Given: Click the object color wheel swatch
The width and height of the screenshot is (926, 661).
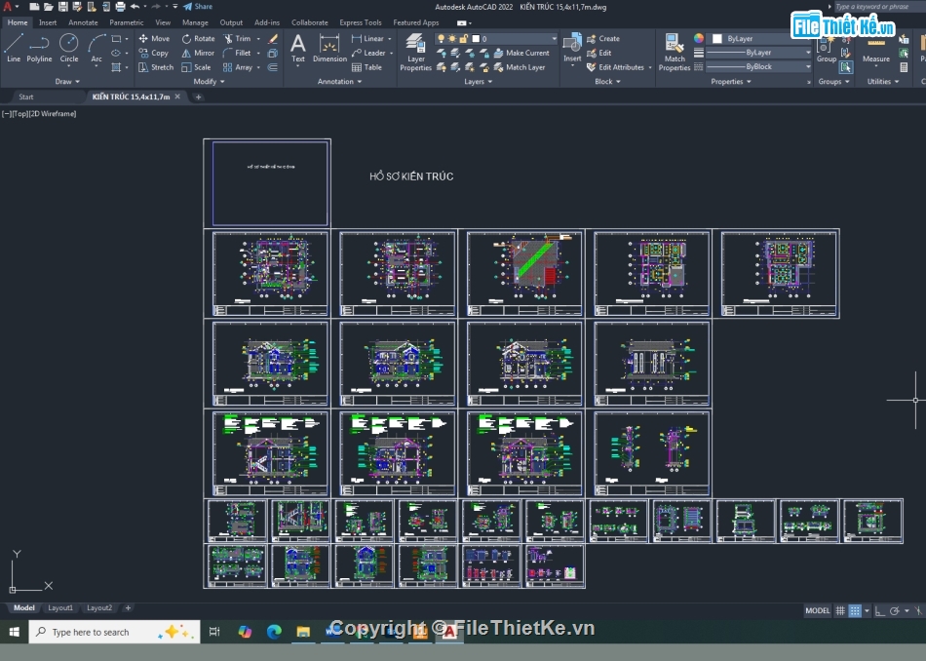Looking at the screenshot, I should pyautogui.click(x=699, y=39).
